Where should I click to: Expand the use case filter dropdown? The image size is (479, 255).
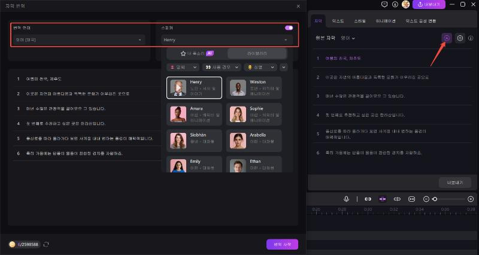click(222, 67)
